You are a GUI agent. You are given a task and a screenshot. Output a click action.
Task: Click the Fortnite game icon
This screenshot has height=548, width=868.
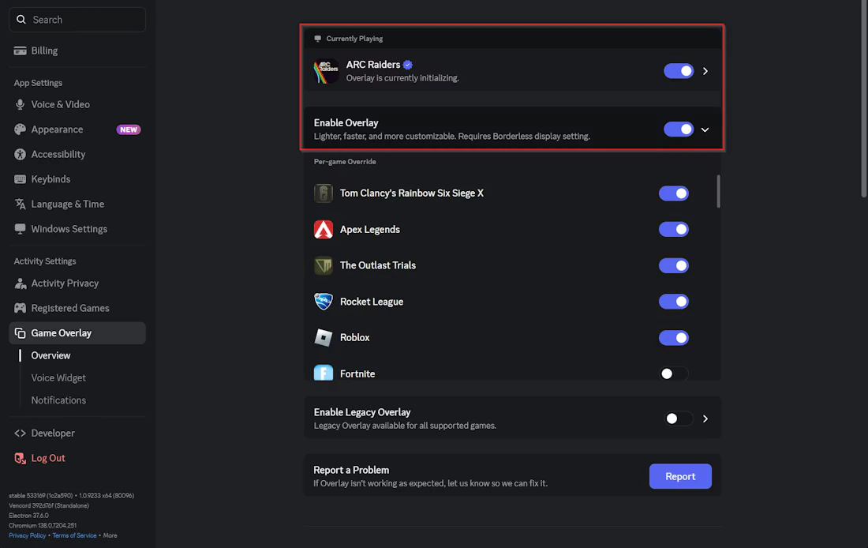click(324, 373)
